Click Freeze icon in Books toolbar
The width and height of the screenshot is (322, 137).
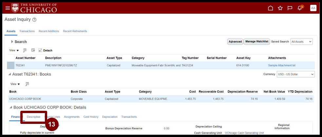(x=27, y=84)
